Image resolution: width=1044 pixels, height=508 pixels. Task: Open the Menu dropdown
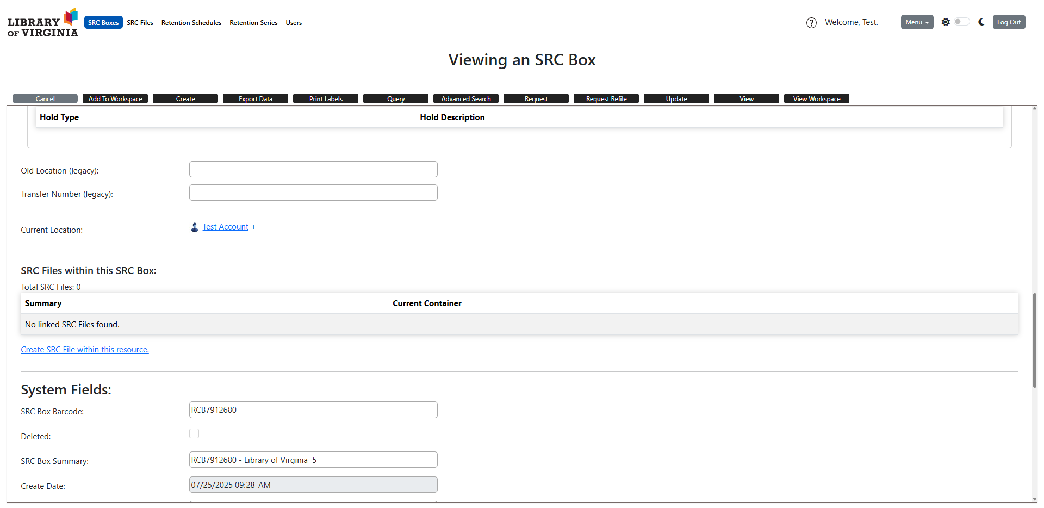click(917, 22)
